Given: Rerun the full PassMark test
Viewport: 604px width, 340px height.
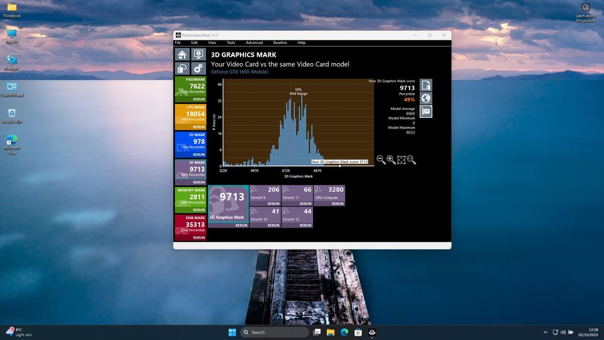Looking at the screenshot, I should coord(199,100).
